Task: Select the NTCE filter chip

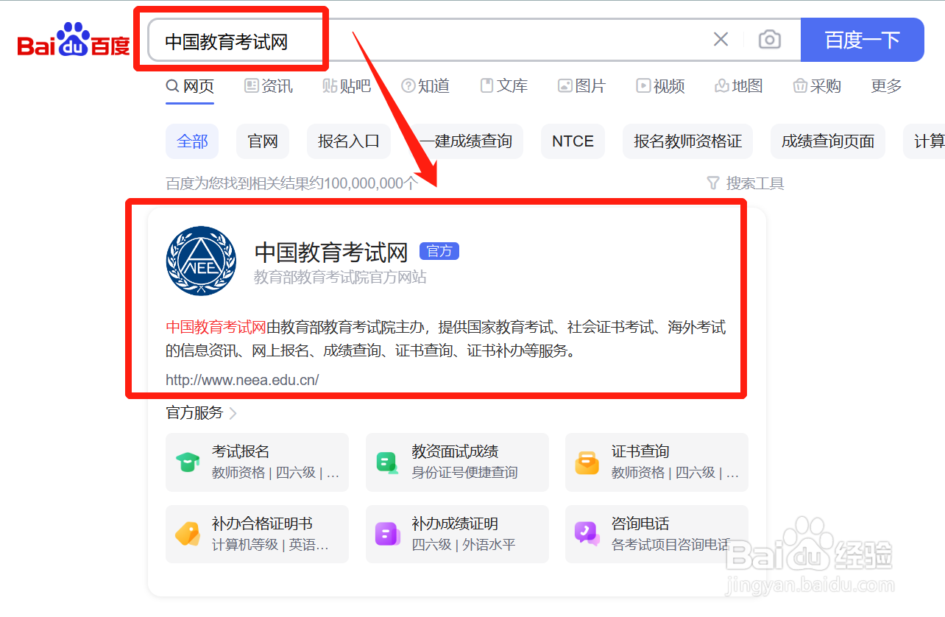Action: click(573, 141)
